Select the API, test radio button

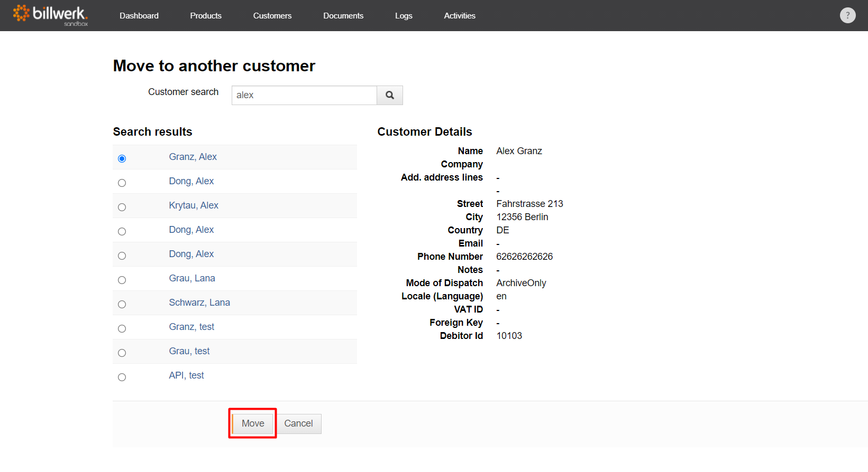pos(122,377)
